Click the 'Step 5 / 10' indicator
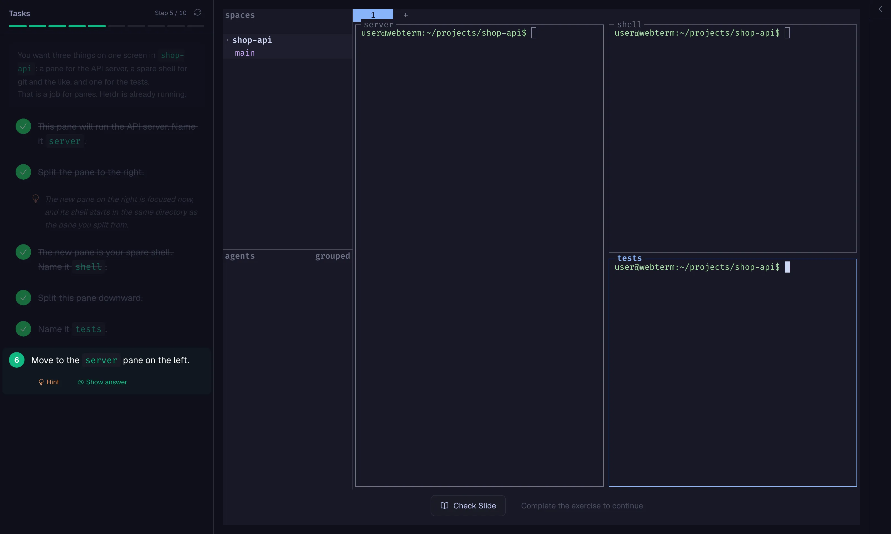The width and height of the screenshot is (891, 534). pos(171,13)
